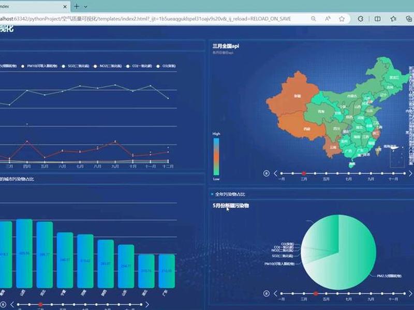Viewport: 414px width, 310px height.
Task: Click the 黑龙江 province on the map
Action: click(x=394, y=77)
